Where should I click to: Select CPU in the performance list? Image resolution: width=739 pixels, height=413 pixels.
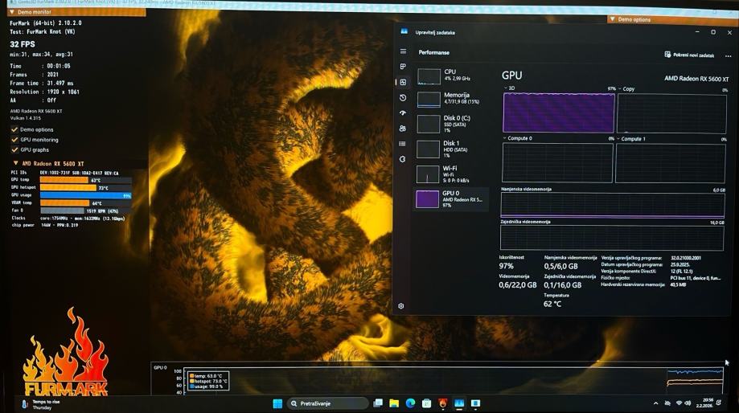(x=451, y=76)
